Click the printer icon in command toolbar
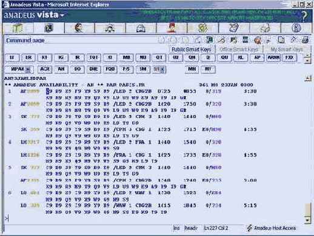Viewport: 314px width, 236px height. 306,40
